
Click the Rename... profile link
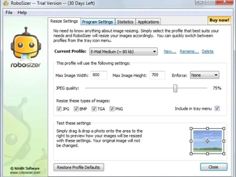(x=189, y=51)
